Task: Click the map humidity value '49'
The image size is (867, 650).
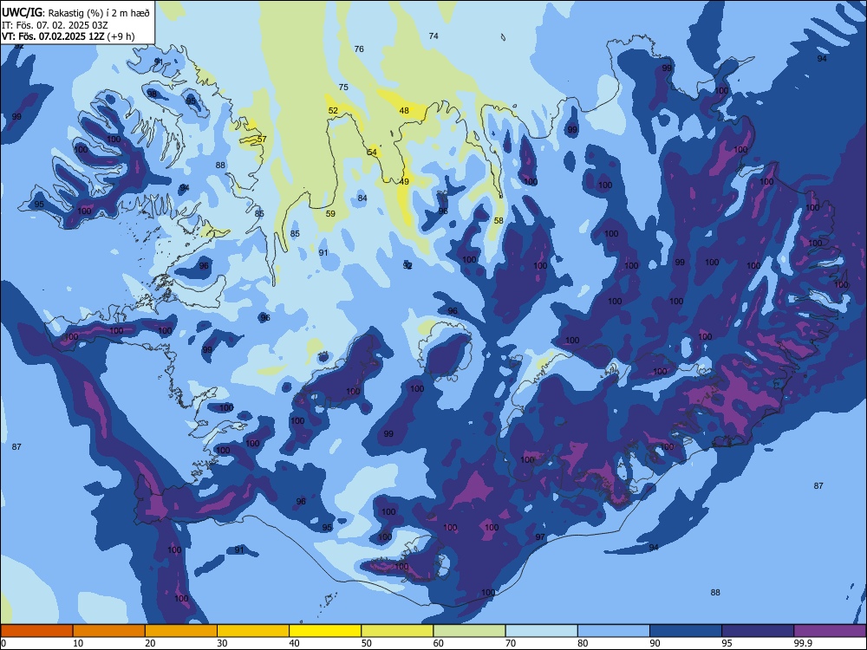Action: pyautogui.click(x=404, y=182)
